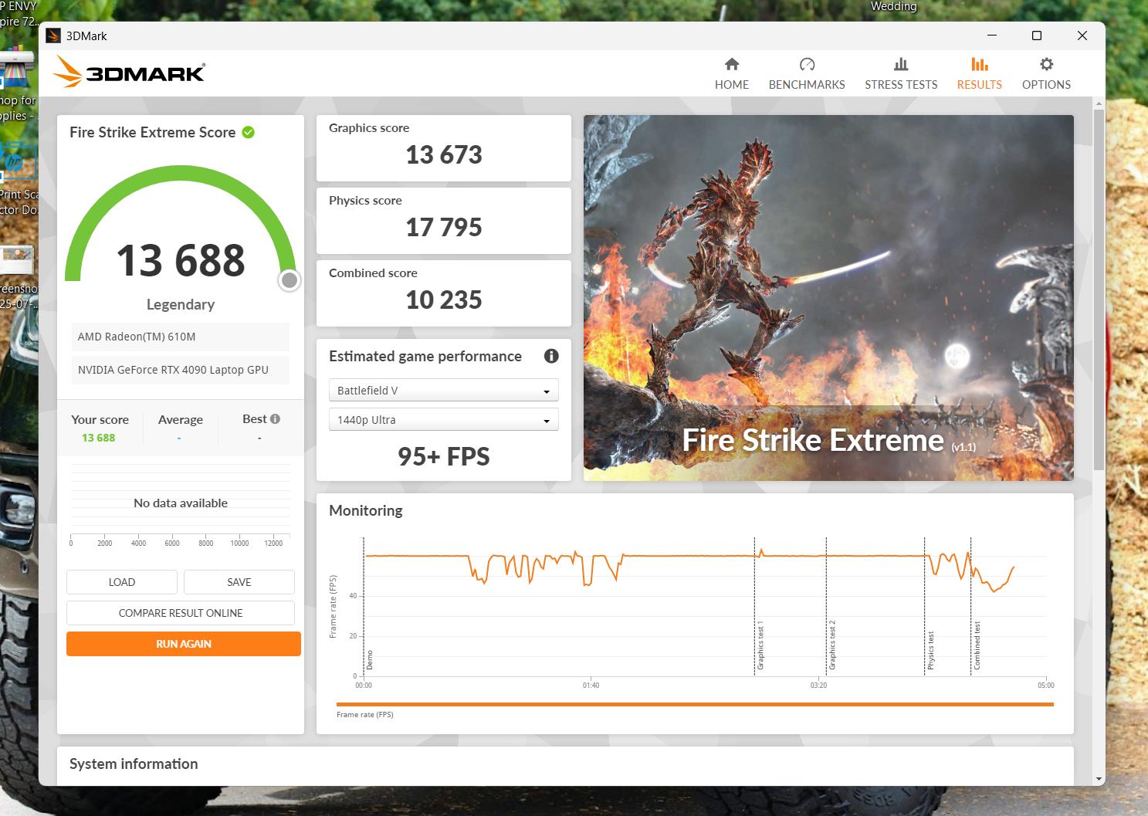1148x816 pixels.
Task: Click the Graphics test 2 timeline marker
Action: (831, 645)
